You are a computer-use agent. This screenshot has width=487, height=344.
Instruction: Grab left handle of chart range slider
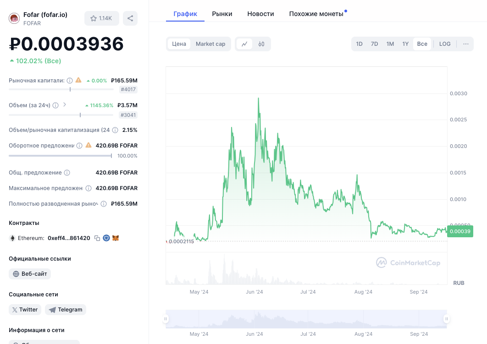[166, 319]
